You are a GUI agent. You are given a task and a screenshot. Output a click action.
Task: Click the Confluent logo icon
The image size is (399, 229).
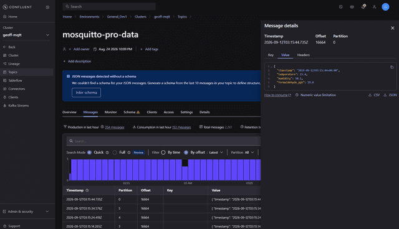(x=5, y=7)
